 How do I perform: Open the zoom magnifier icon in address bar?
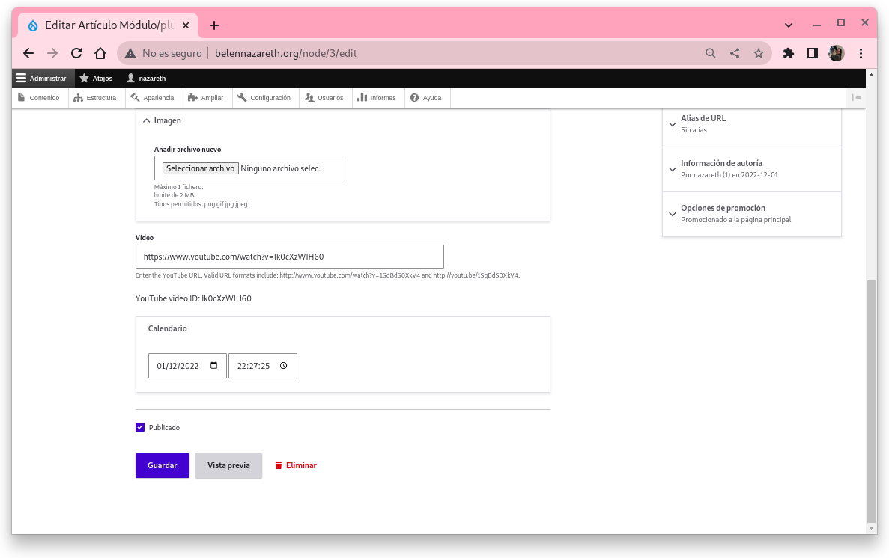[x=711, y=53]
